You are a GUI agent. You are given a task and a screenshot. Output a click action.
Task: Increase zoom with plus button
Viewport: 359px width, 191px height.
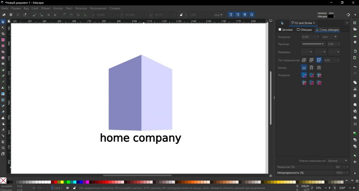pyautogui.click(x=330, y=188)
